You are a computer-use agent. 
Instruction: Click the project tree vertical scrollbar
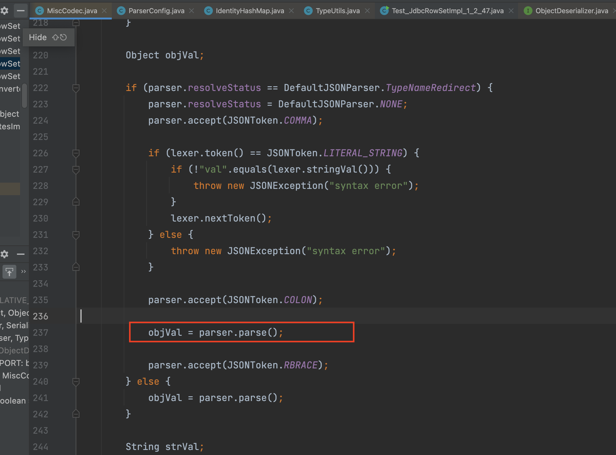coord(24,96)
